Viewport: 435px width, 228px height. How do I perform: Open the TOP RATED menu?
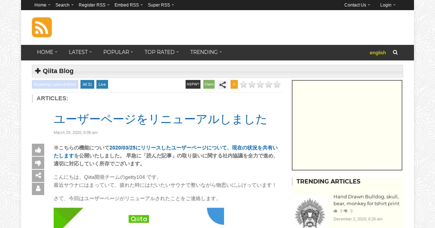[x=161, y=52]
